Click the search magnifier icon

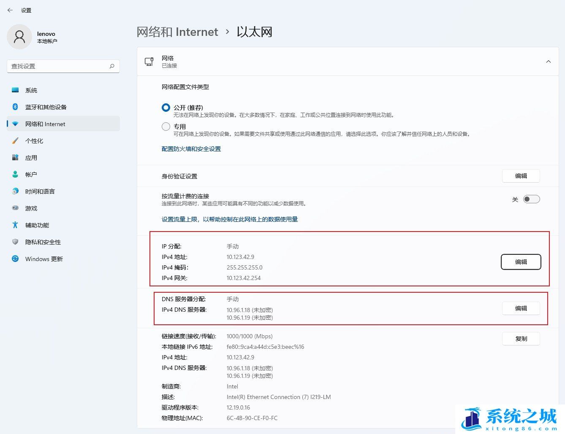(112, 66)
